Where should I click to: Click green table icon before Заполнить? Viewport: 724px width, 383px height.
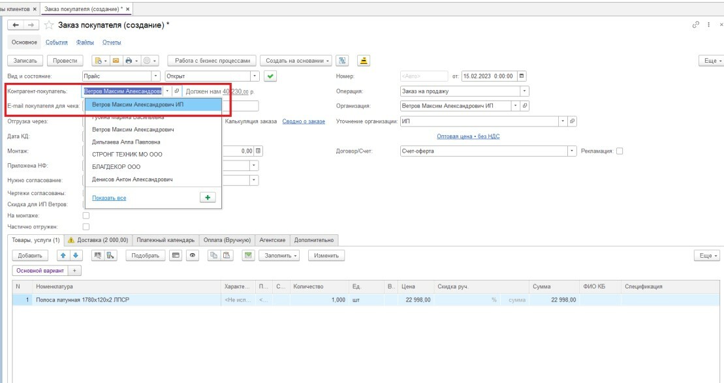coord(248,255)
